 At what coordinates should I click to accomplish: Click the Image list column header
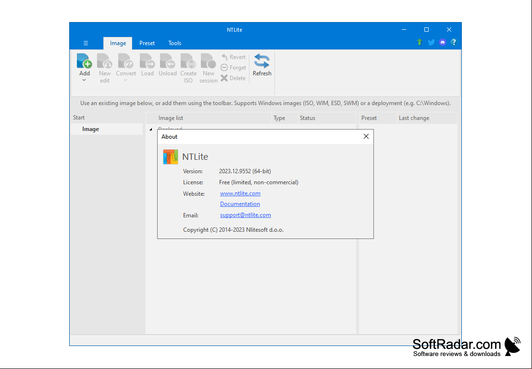(209, 118)
